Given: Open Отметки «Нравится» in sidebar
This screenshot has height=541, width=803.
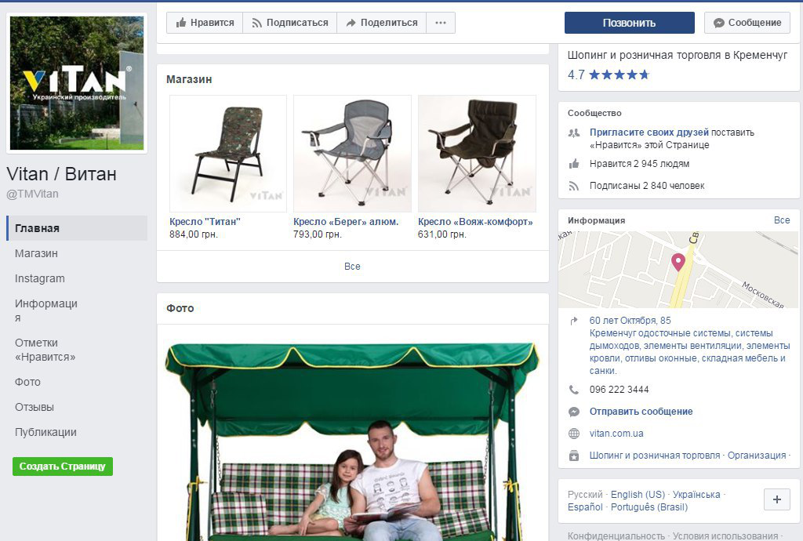Looking at the screenshot, I should pos(45,350).
